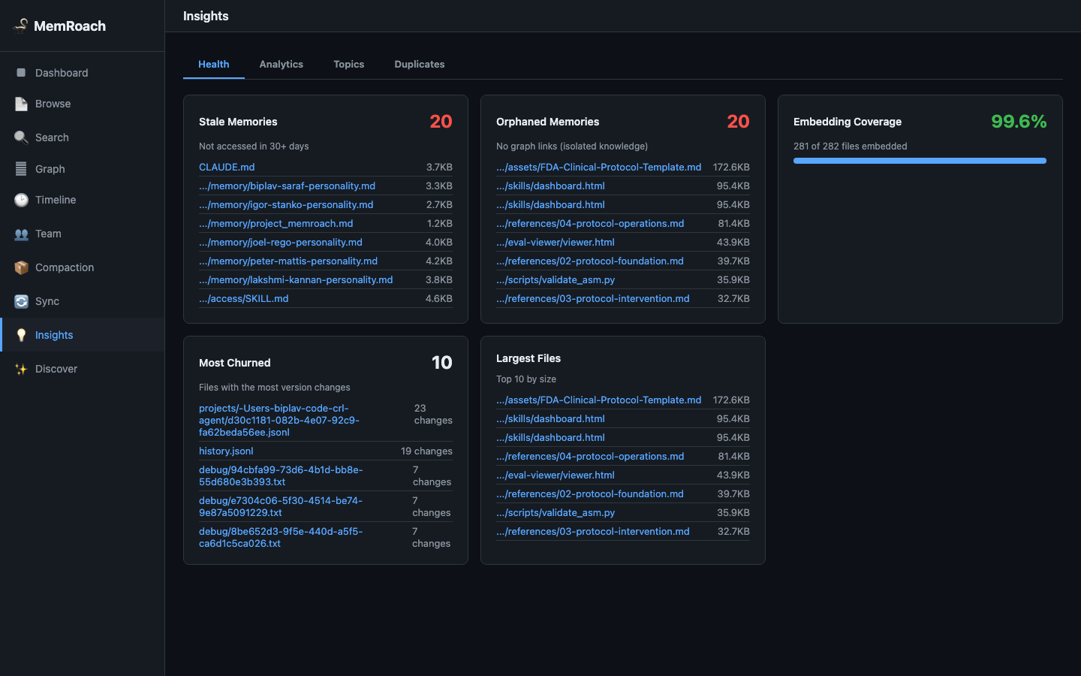Click the Discover sparkle icon
Image resolution: width=1081 pixels, height=676 pixels.
[x=21, y=369]
